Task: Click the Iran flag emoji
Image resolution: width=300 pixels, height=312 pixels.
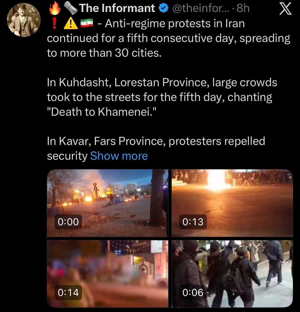Action: coord(87,24)
